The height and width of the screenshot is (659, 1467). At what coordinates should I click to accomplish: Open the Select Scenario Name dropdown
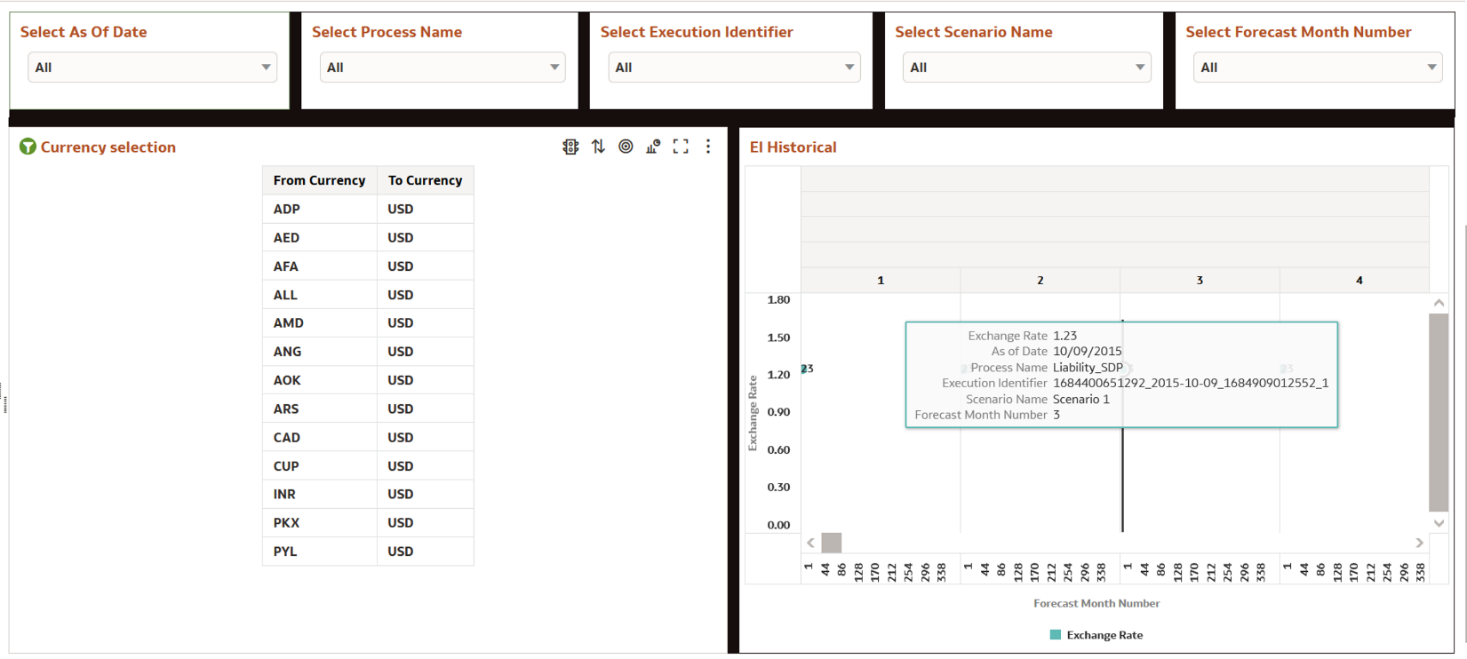tap(1026, 67)
